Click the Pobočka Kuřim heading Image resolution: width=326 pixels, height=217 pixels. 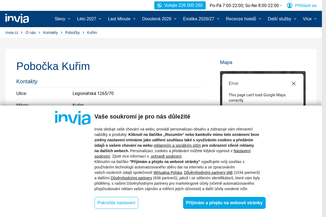tap(53, 66)
